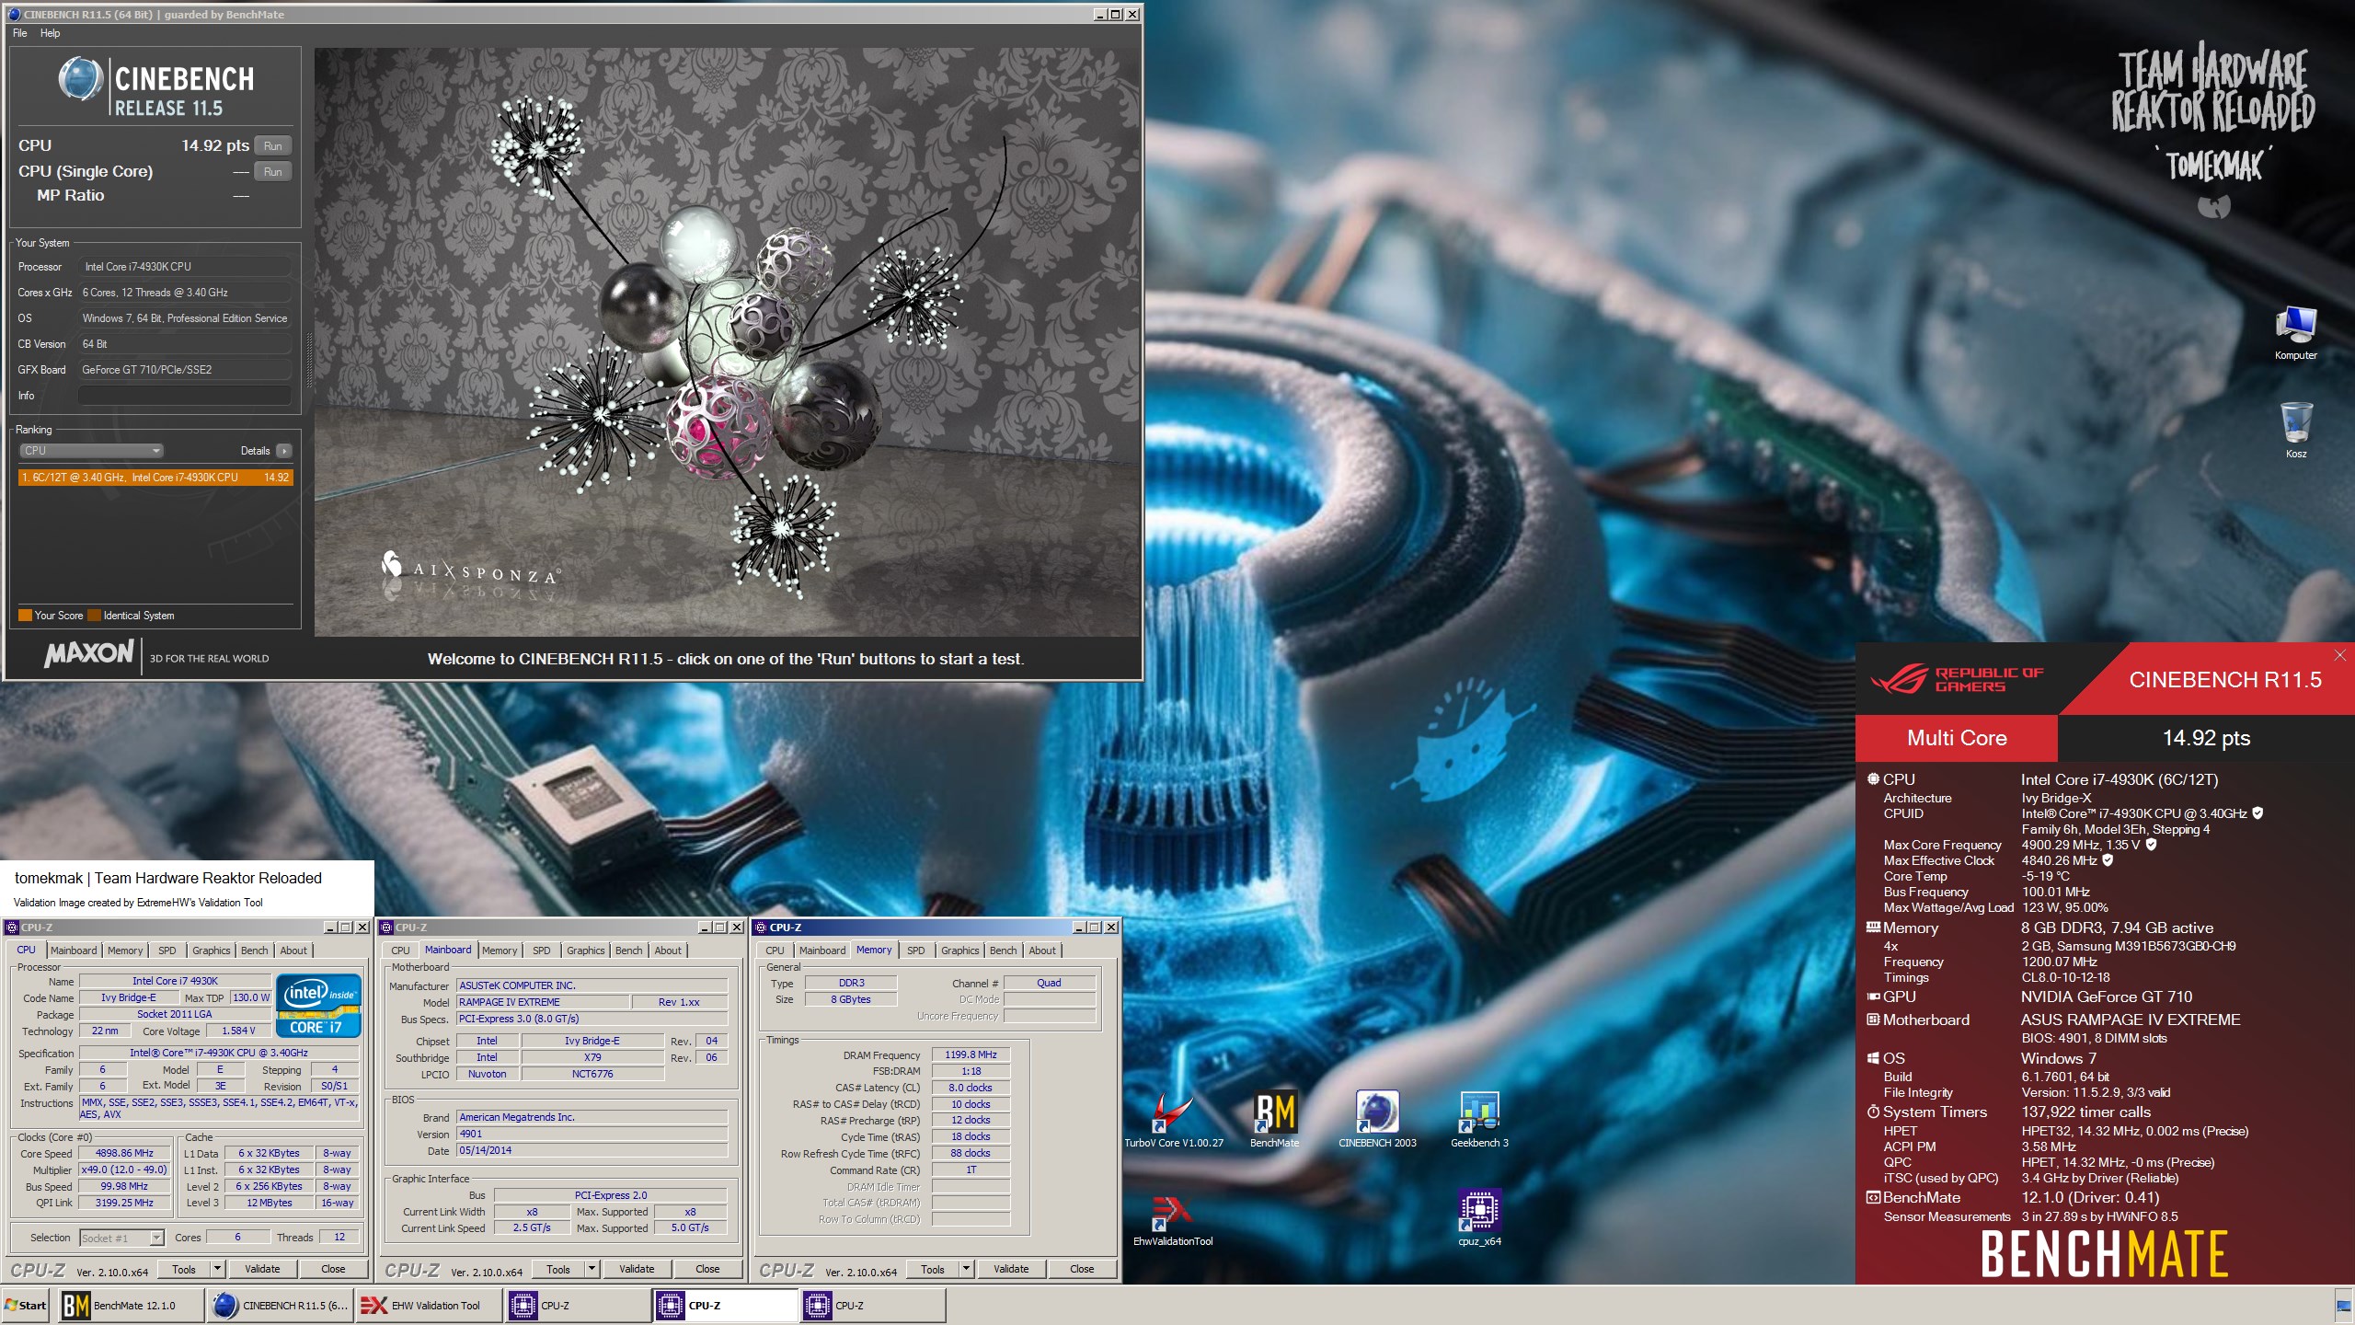
Task: Open About tab in the Memory CPU-Z window
Action: coord(1042,951)
